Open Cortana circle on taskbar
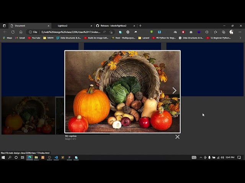 [x=16, y=157]
